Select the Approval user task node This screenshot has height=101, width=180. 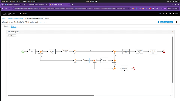point(104,60)
